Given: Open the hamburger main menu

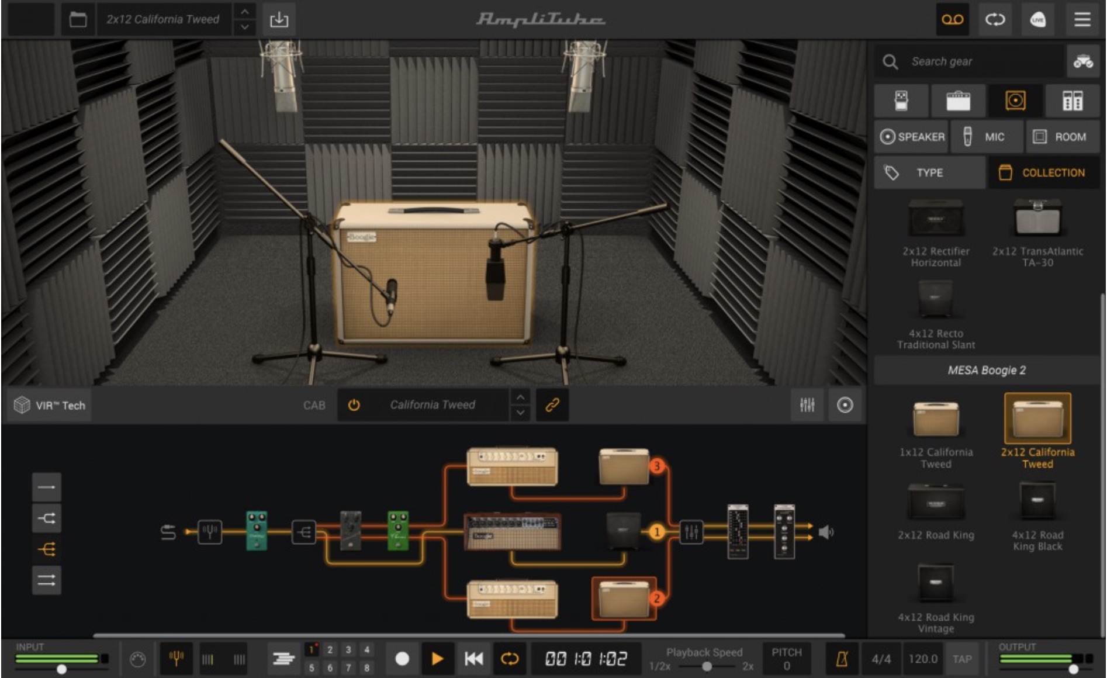Looking at the screenshot, I should tap(1082, 19).
